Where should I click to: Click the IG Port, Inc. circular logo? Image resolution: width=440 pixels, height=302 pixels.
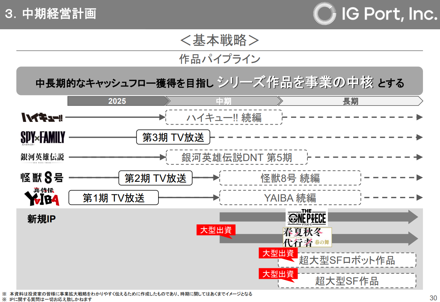pyautogui.click(x=325, y=14)
